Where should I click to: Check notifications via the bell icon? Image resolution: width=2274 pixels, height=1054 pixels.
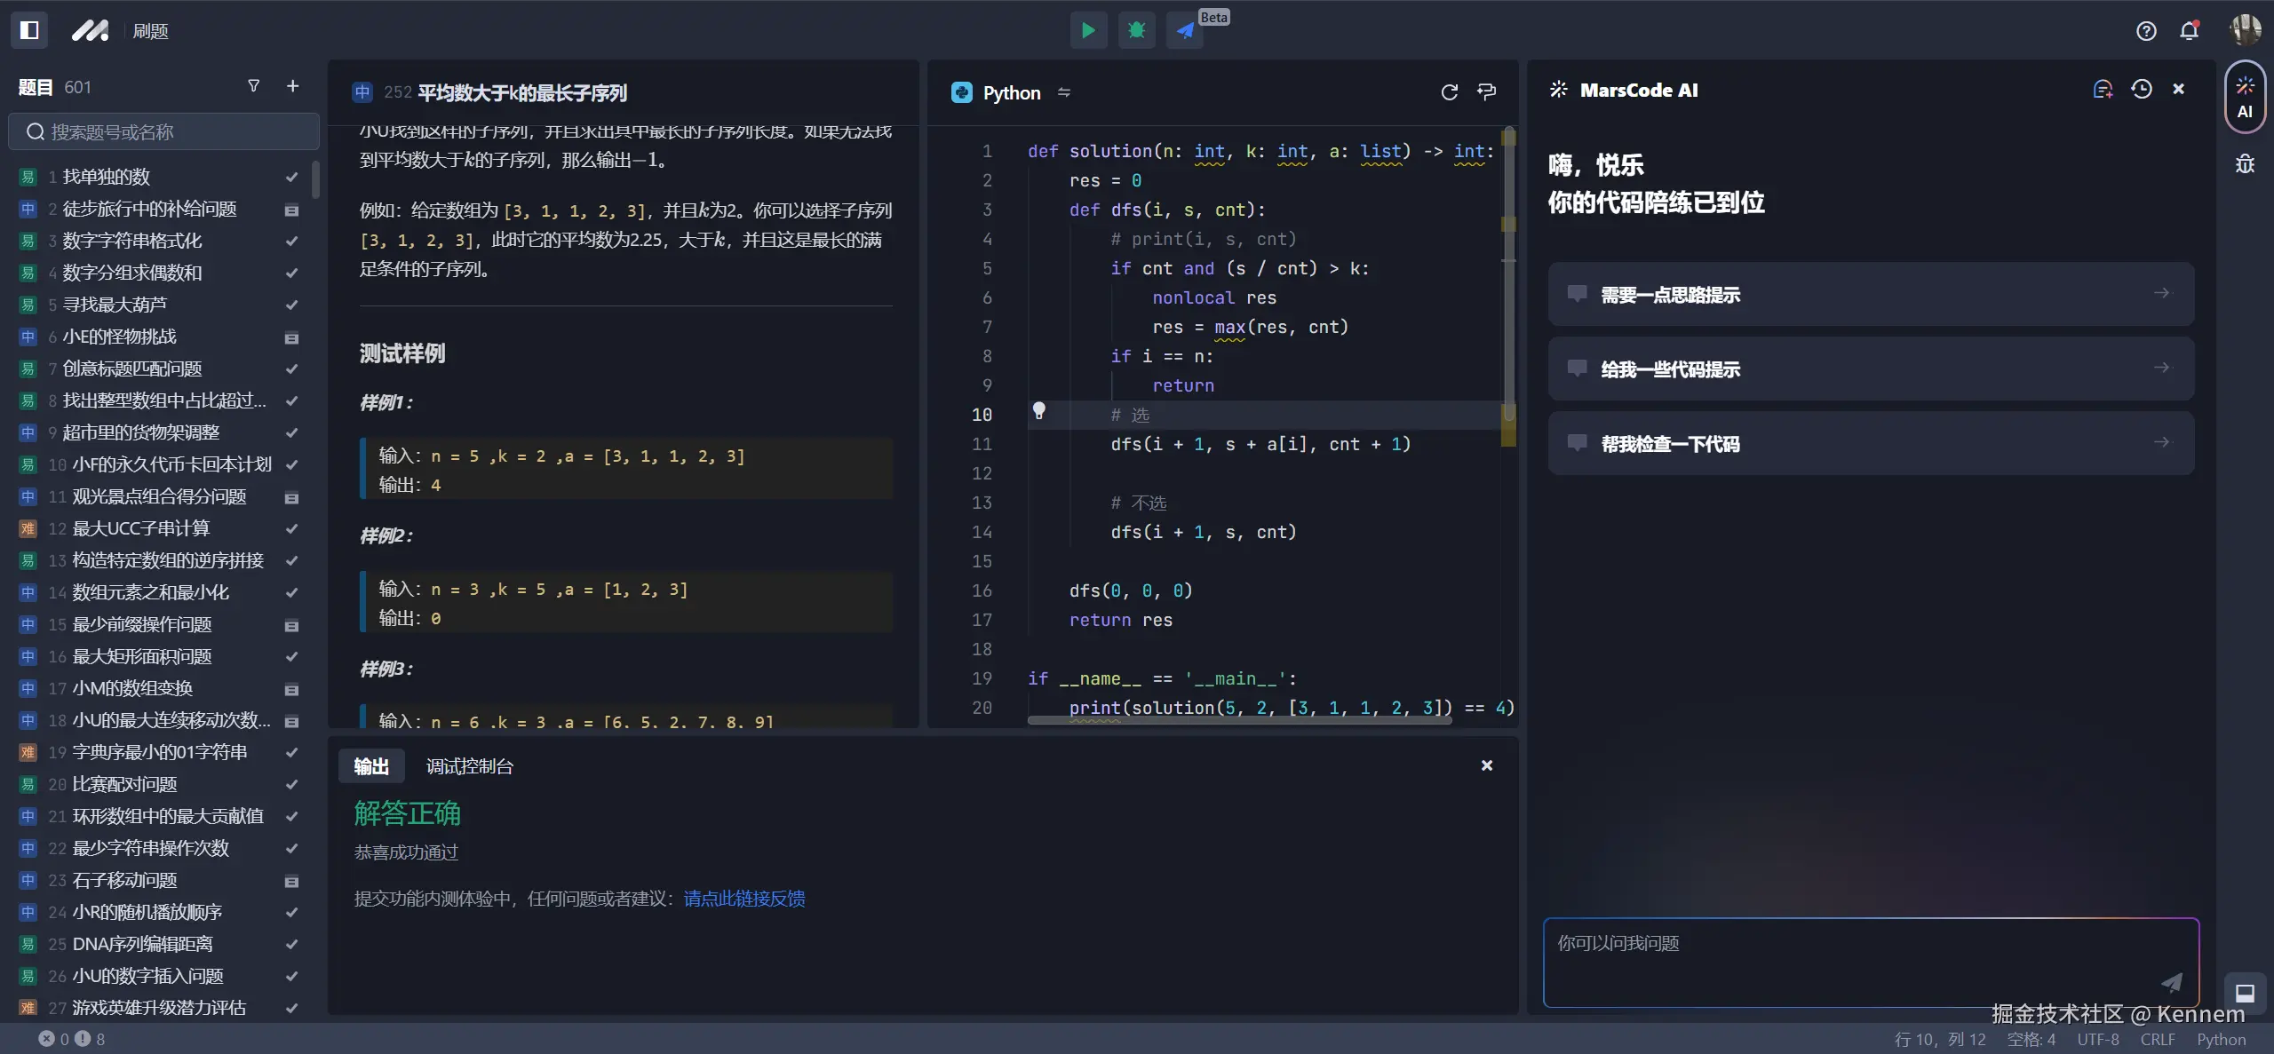point(2189,29)
